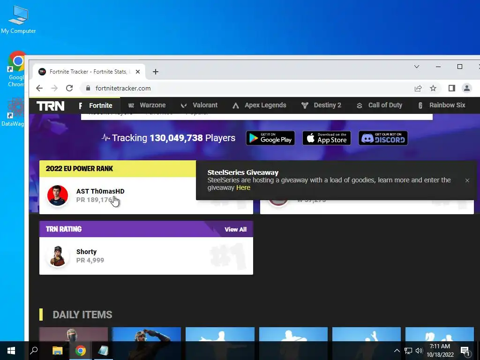The width and height of the screenshot is (480, 360).
Task: Select the Fortnite nav tab
Action: pos(96,105)
